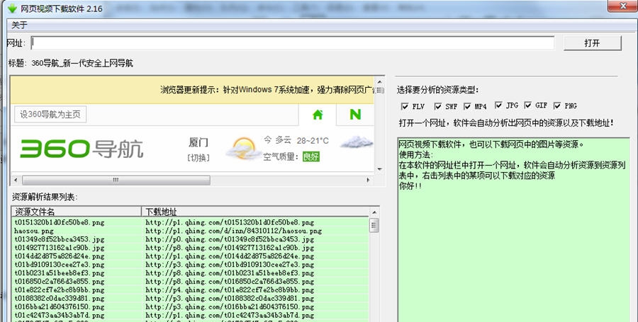Select row t0188382c0dac339d81.png
The image size is (638, 322).
pos(190,299)
